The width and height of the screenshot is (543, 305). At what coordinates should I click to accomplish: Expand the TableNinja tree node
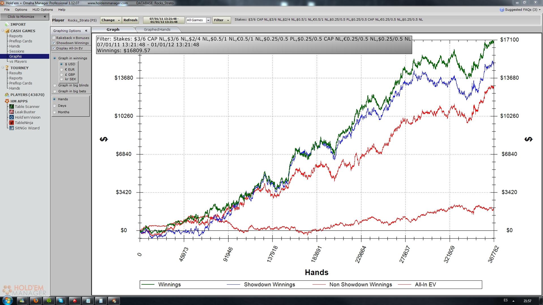tap(7, 123)
